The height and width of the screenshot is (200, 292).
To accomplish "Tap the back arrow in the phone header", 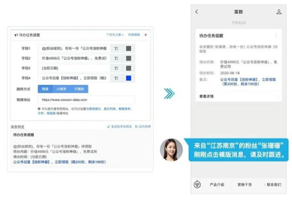I will (197, 12).
